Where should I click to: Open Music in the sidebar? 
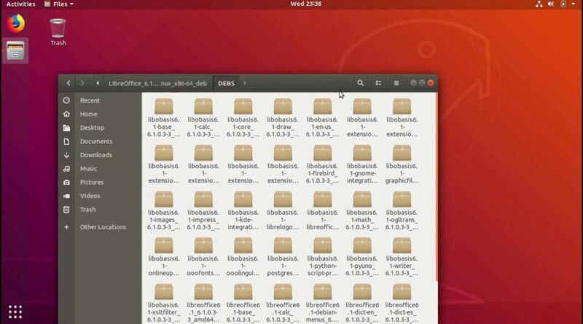coord(101,169)
